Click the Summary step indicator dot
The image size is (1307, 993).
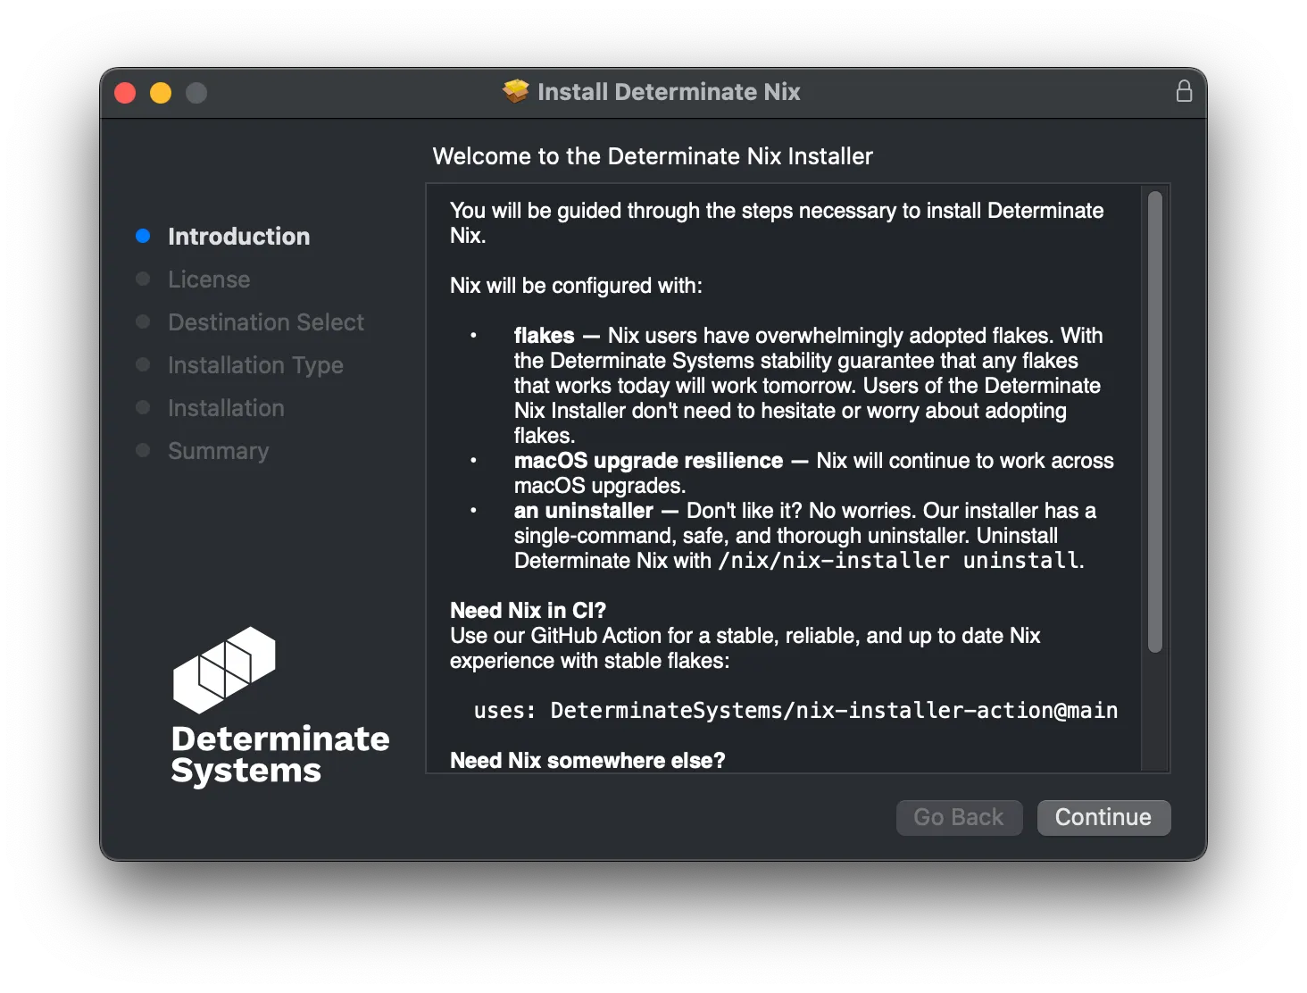pos(143,451)
